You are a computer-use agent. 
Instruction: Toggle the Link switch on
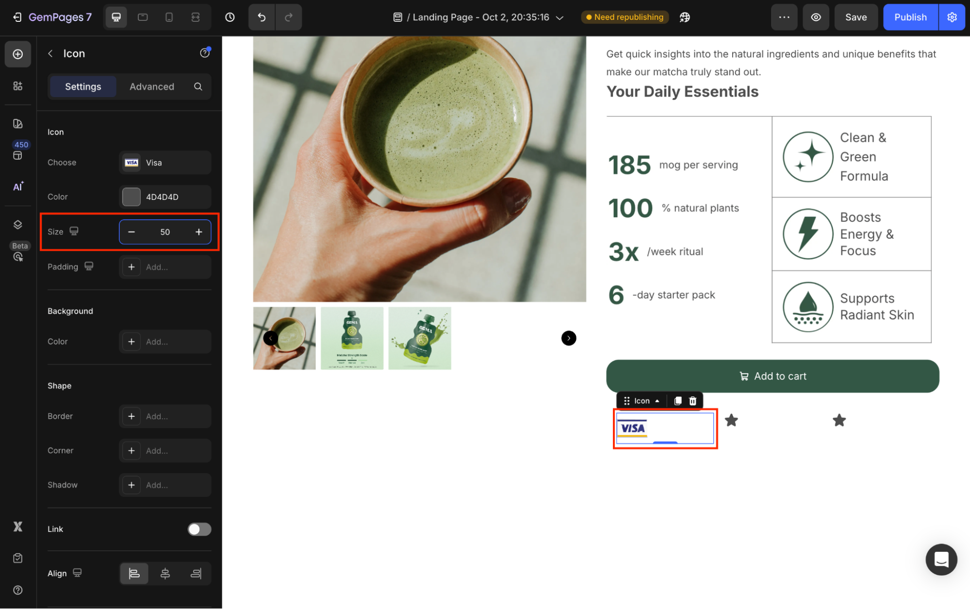(x=199, y=529)
